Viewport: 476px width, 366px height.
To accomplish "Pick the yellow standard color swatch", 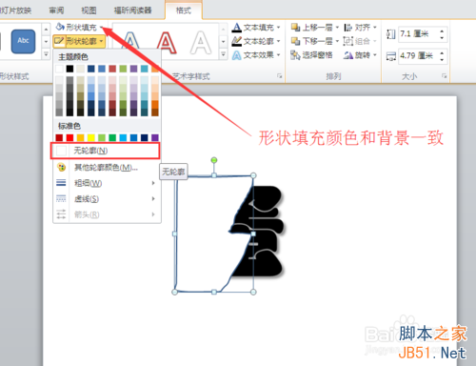I will (x=91, y=137).
